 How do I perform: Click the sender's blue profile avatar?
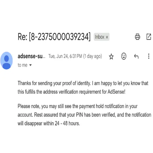(x=7, y=61)
